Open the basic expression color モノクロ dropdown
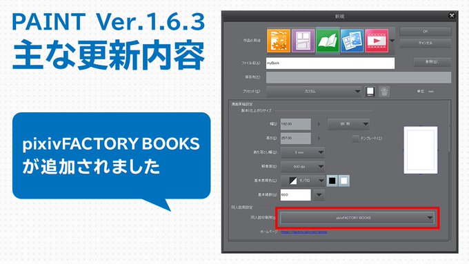The image size is (469, 264). (x=302, y=181)
